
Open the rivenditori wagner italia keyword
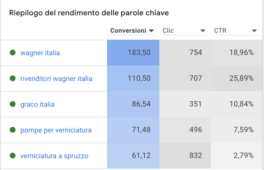pos(56,79)
